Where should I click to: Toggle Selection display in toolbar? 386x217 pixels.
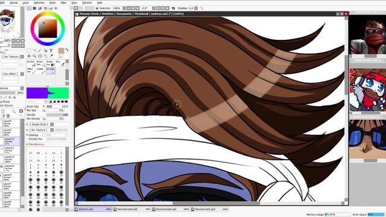click(103, 8)
